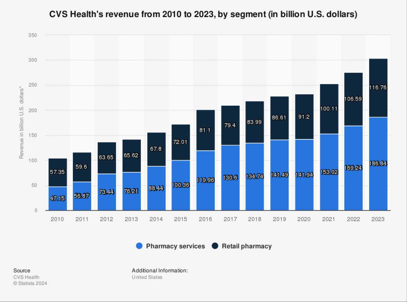
Task: Click the Additional Information heading
Action: point(160,270)
